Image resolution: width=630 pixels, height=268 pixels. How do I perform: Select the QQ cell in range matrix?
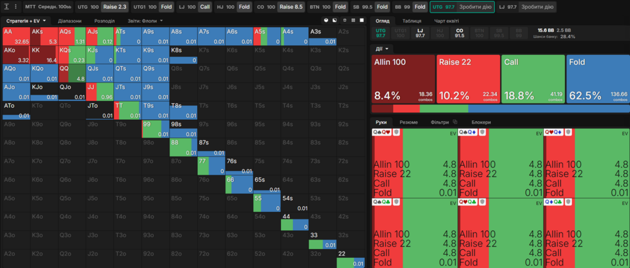coord(71,73)
